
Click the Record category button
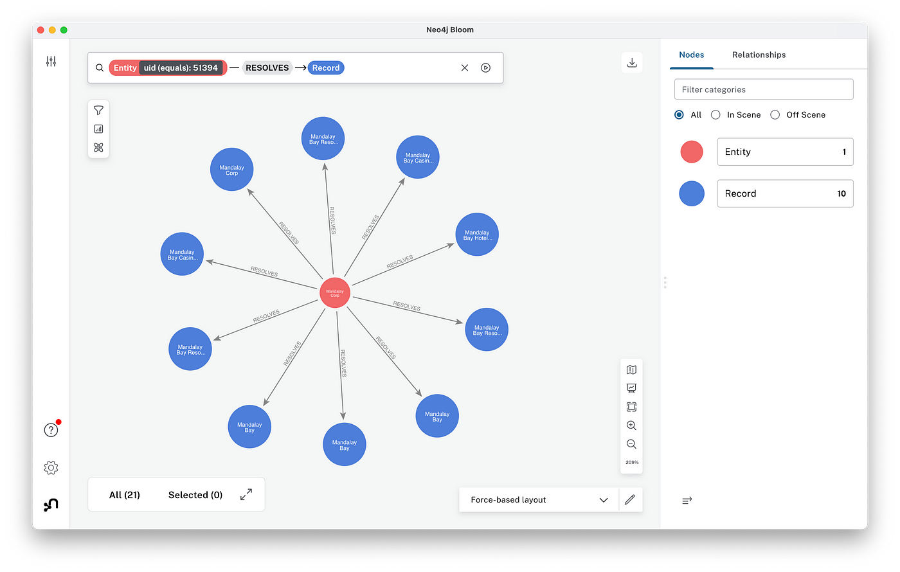785,193
